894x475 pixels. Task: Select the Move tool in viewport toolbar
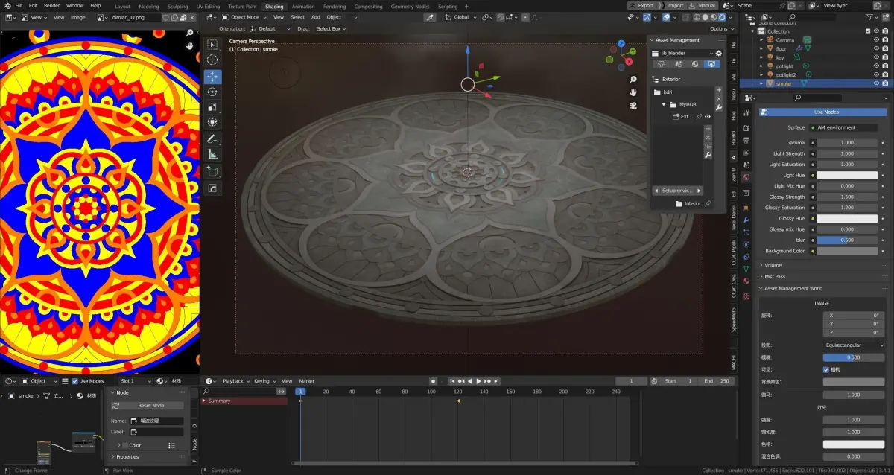pyautogui.click(x=212, y=77)
